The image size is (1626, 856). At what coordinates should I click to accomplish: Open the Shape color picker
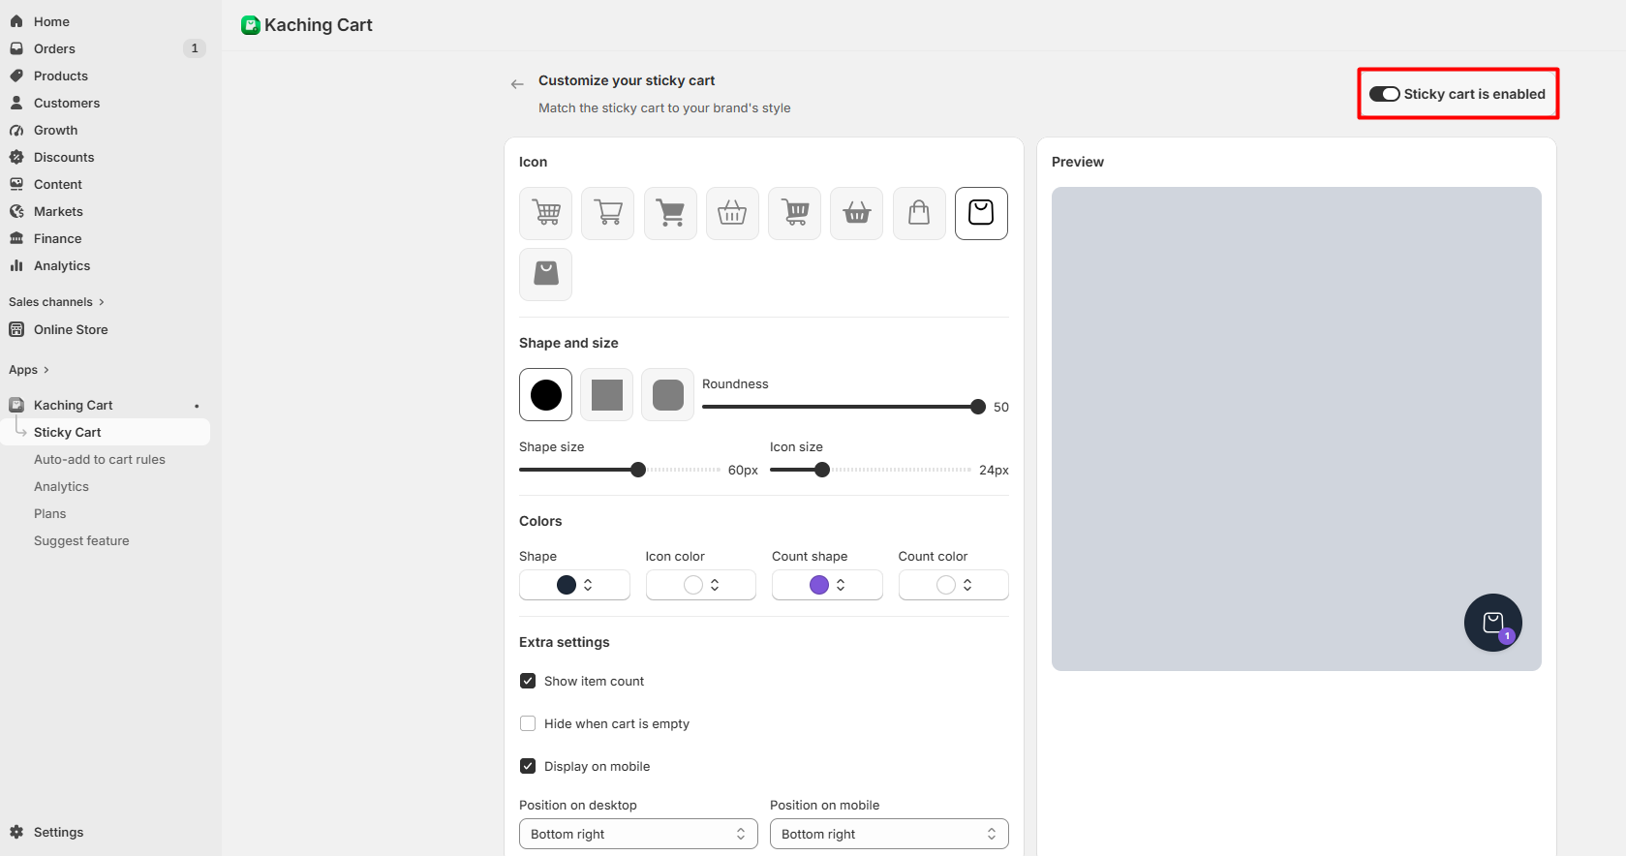[574, 585]
